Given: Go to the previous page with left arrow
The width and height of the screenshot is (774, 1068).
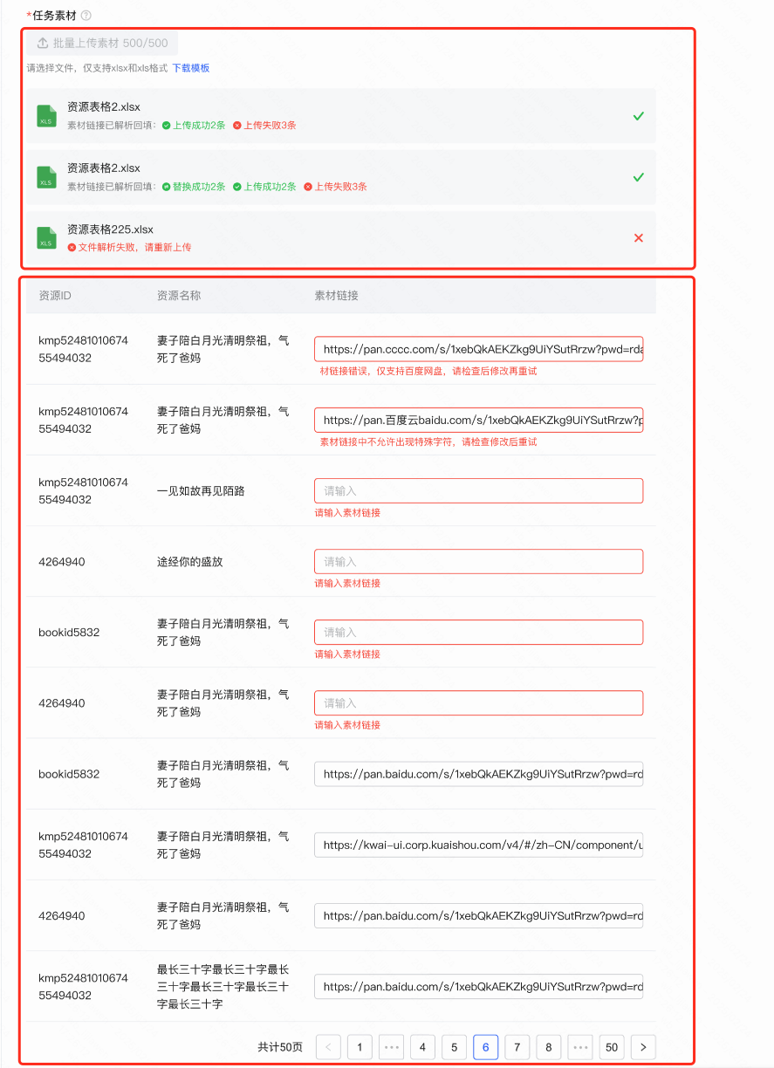Looking at the screenshot, I should 328,1047.
